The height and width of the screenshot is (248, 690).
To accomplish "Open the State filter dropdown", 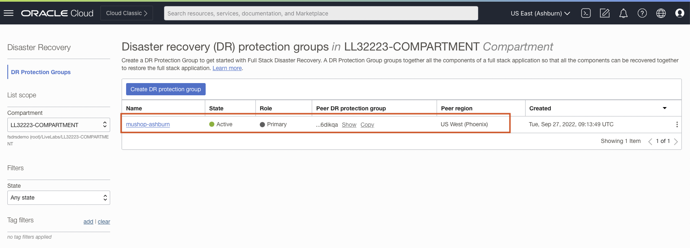I will (59, 198).
